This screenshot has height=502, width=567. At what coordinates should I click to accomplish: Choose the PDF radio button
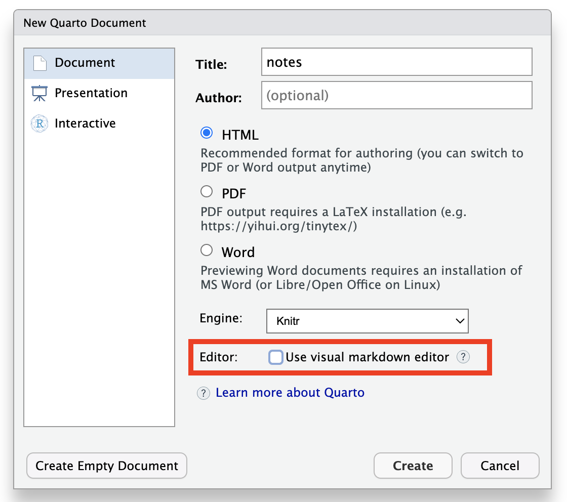point(207,192)
